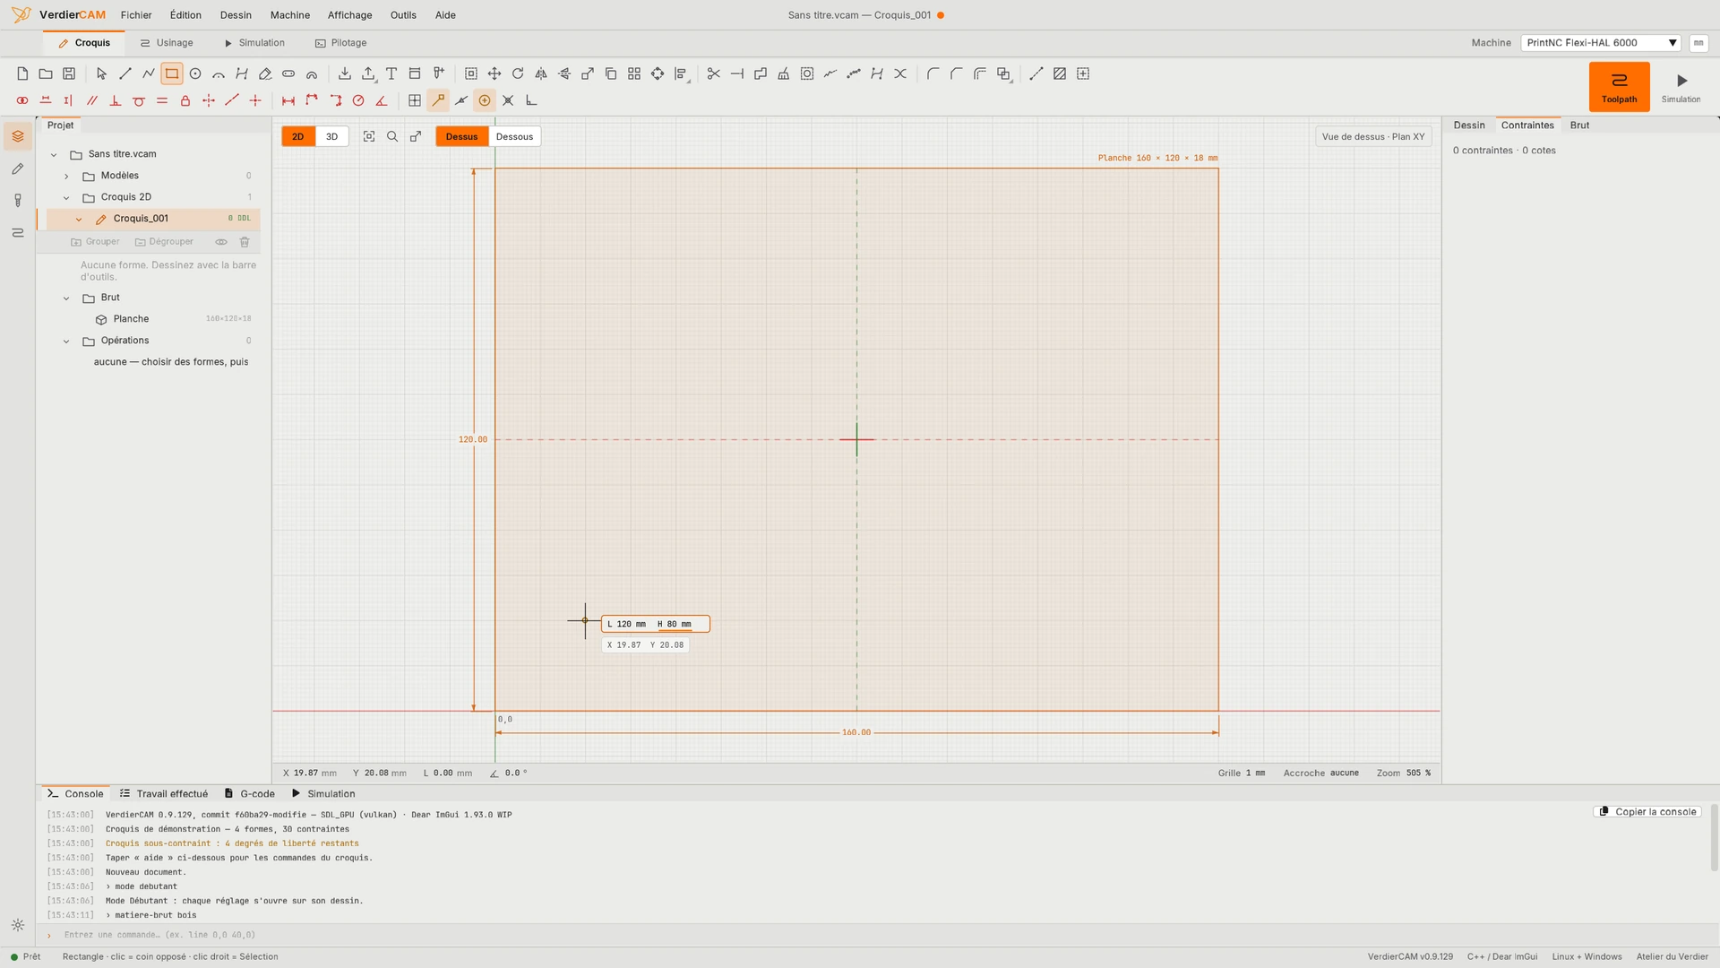Click the orange Toolpath button

click(x=1619, y=86)
